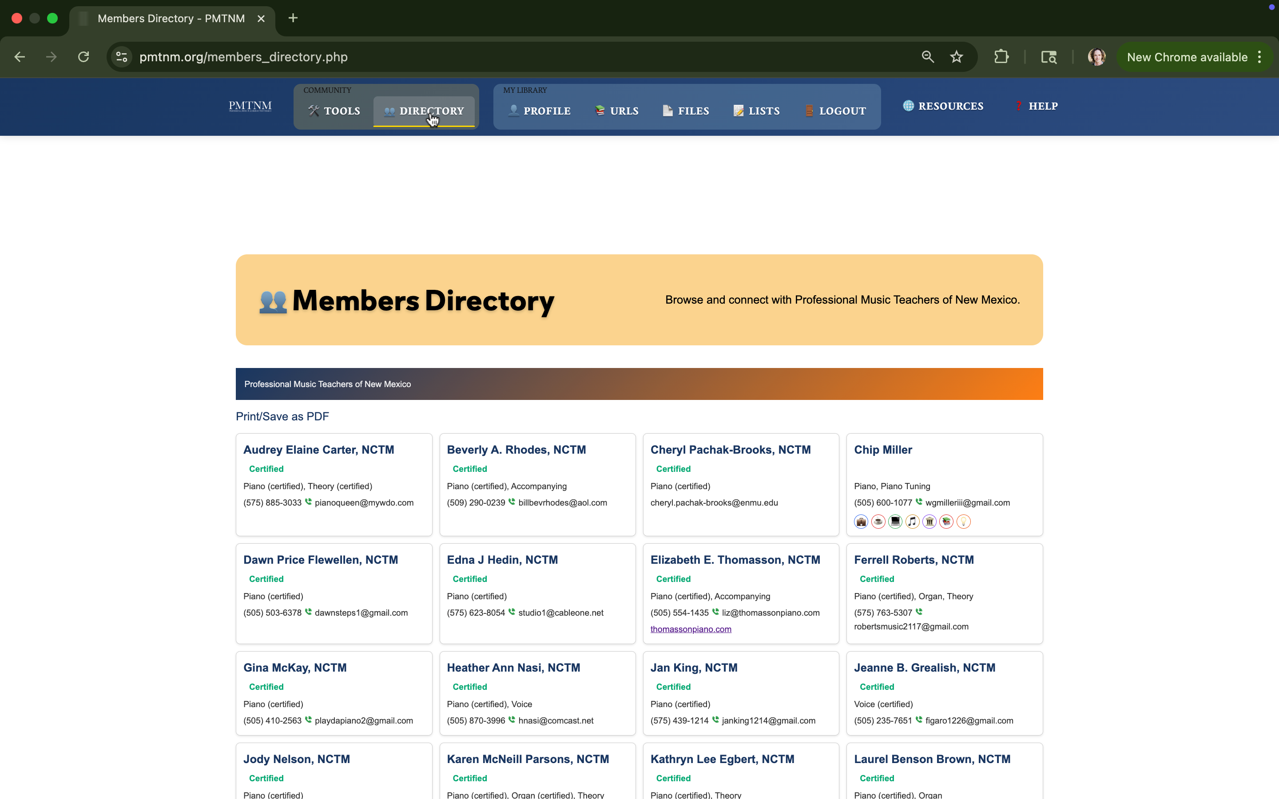This screenshot has height=799, width=1279.
Task: Click Chip Miller's briefcase icon
Action: (x=861, y=522)
